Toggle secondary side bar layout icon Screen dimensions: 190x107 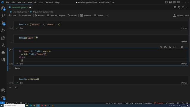(x=174, y=2)
